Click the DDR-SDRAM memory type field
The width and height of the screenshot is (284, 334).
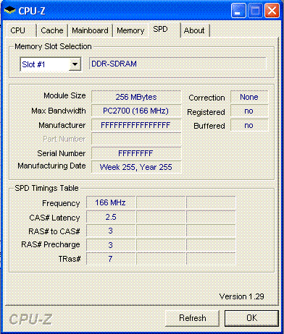tap(177, 64)
